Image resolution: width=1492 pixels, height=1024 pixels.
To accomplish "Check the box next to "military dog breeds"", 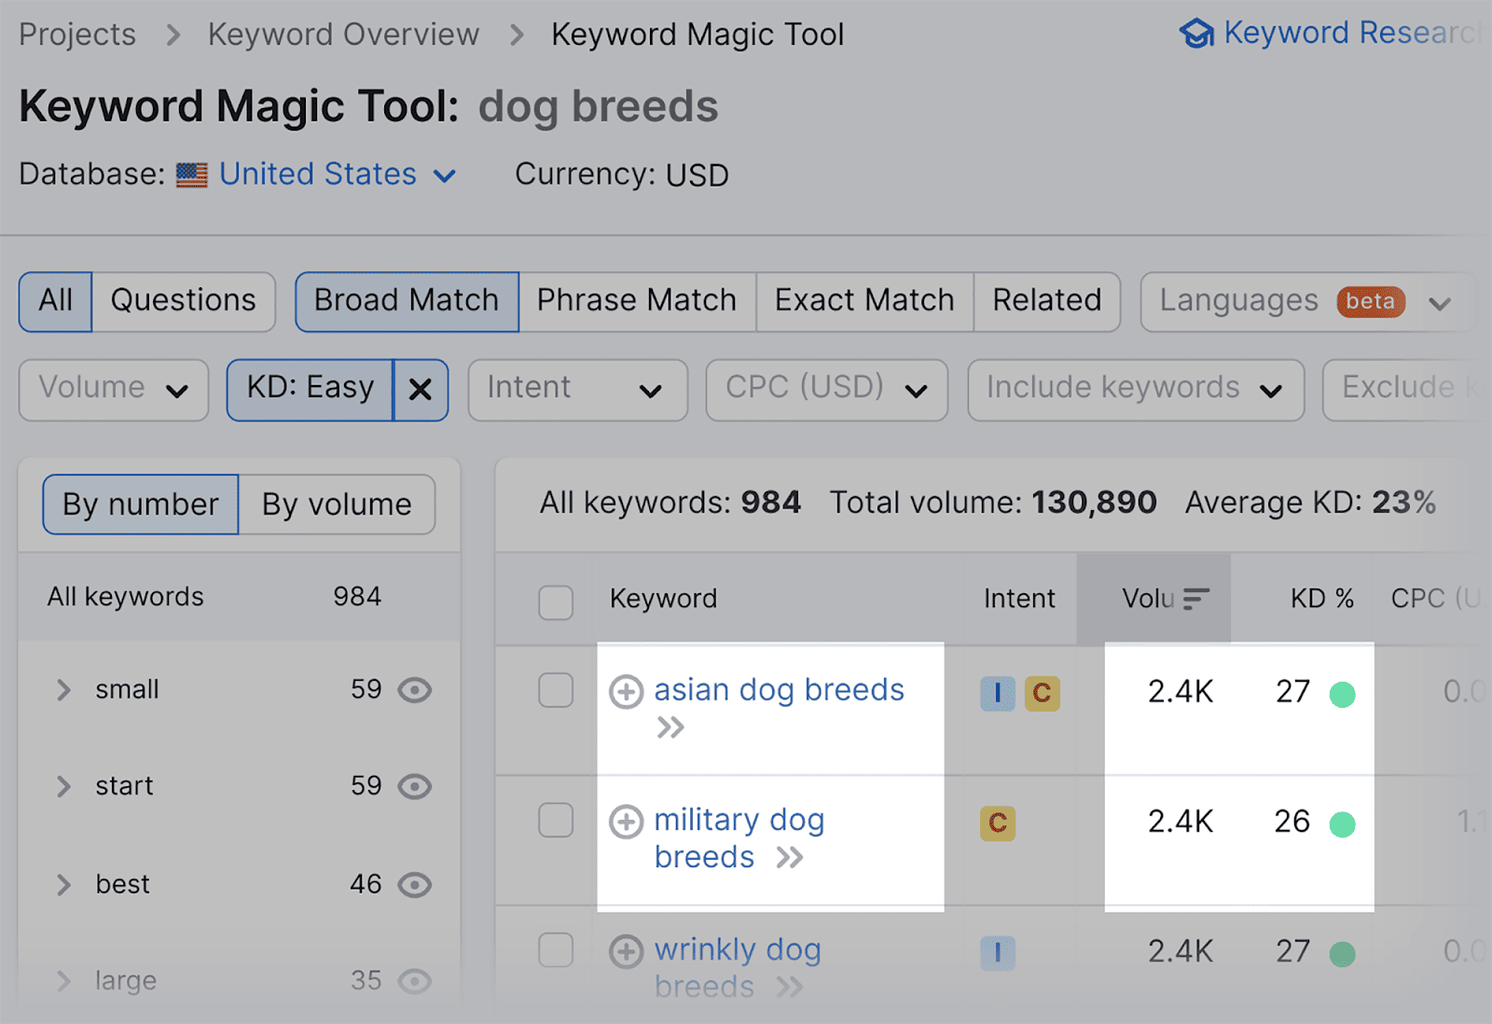I will coord(556,821).
